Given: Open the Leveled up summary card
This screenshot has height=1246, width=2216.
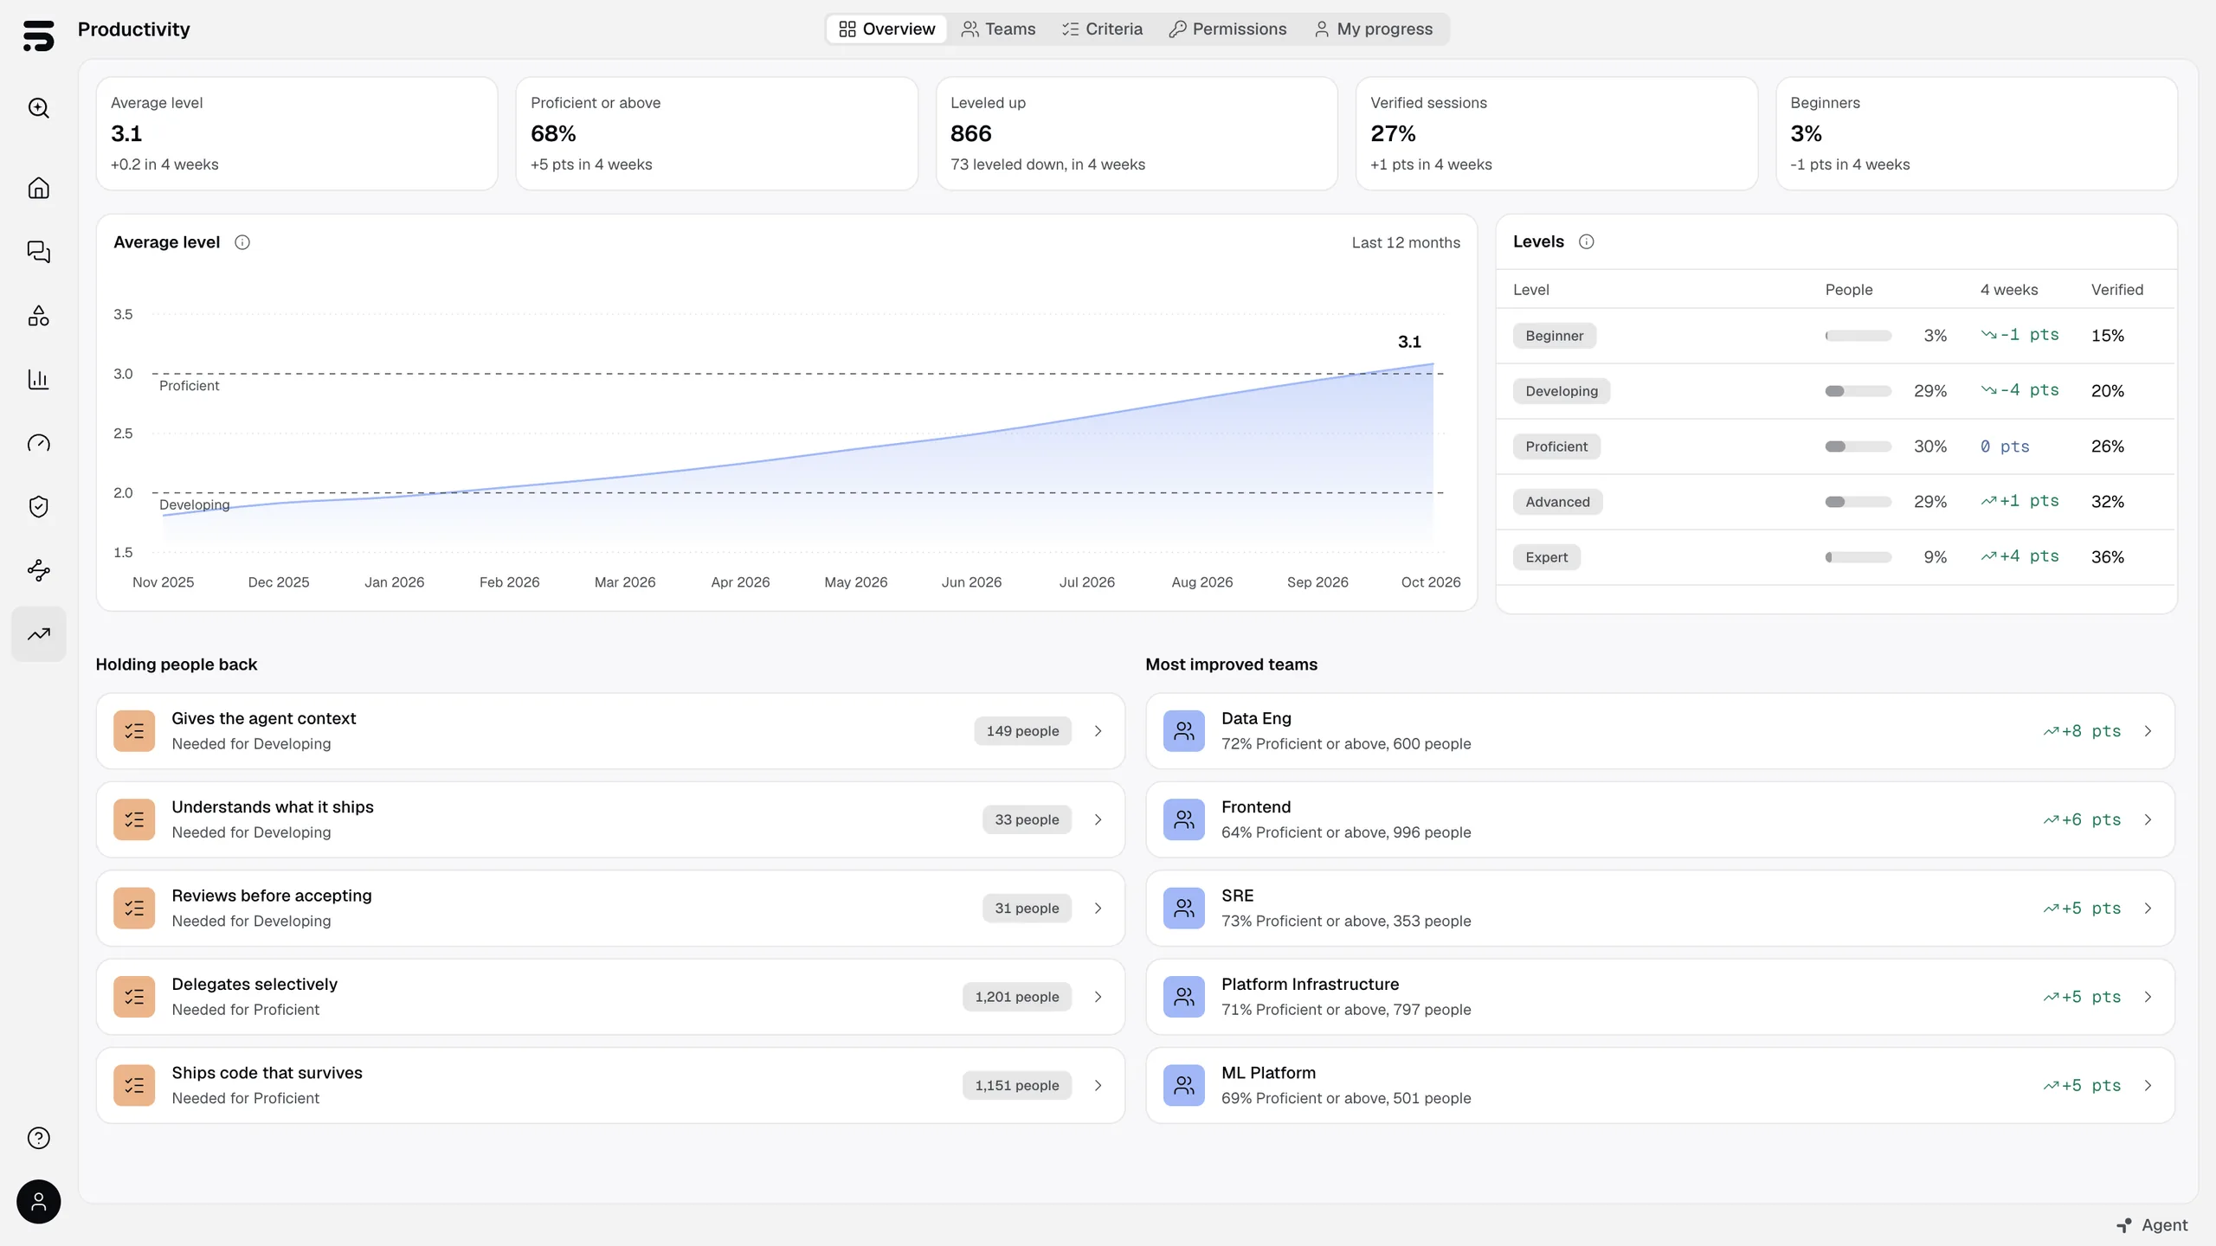Looking at the screenshot, I should pyautogui.click(x=1137, y=133).
